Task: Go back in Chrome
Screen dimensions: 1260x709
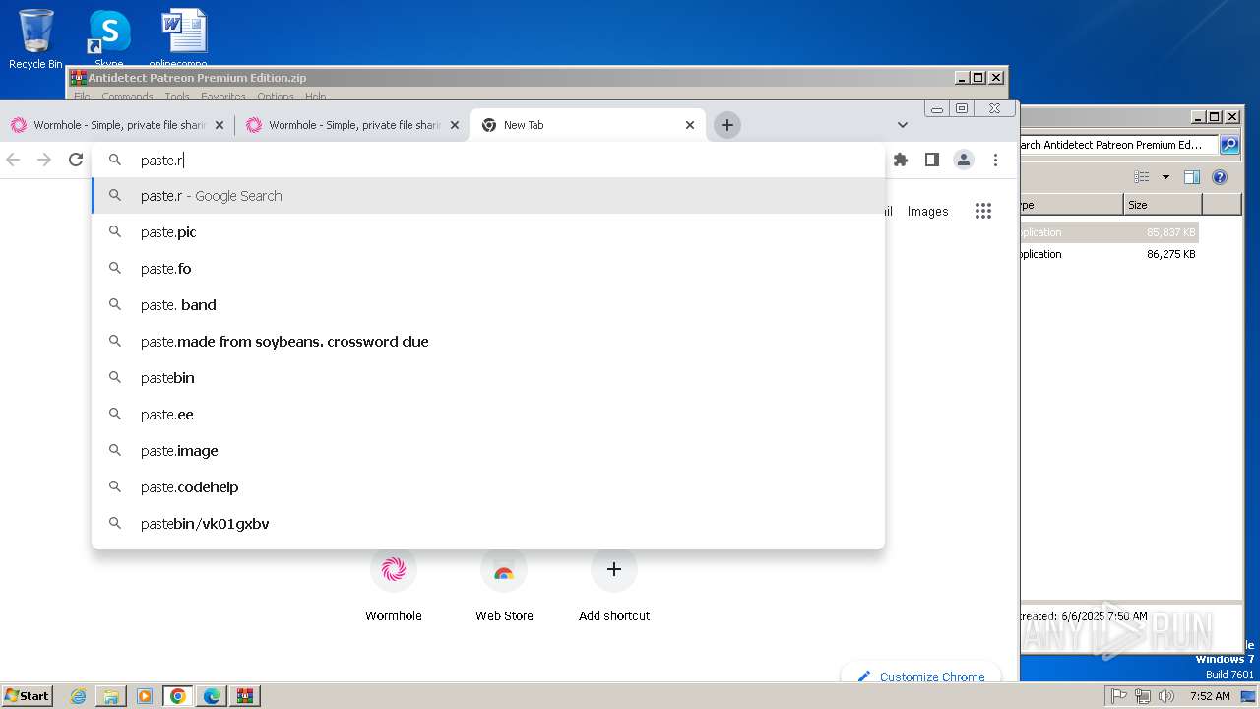Action: click(13, 160)
